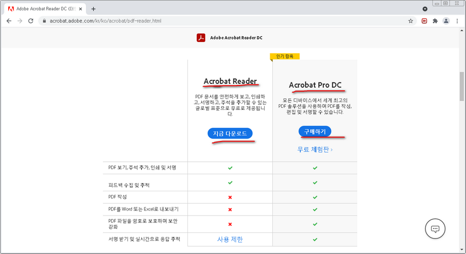Image resolution: width=466 pixels, height=254 pixels.
Task: View site security lock icon
Action: click(x=45, y=21)
